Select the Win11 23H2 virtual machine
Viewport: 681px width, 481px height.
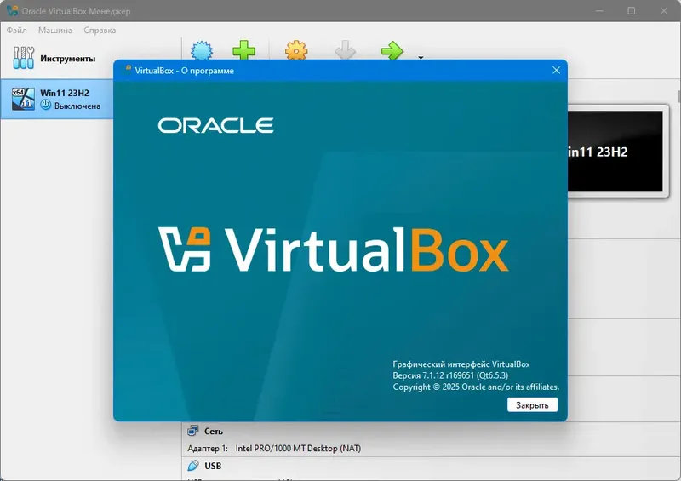[57, 99]
